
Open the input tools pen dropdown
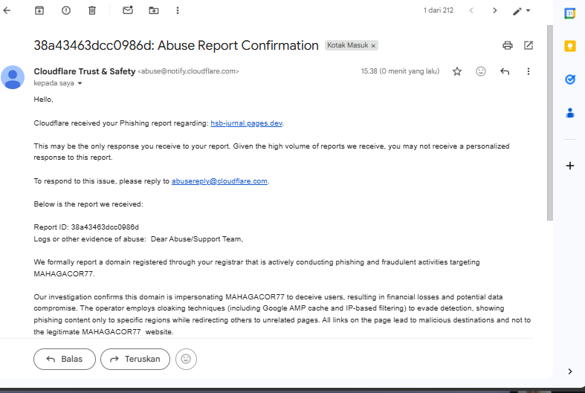522,11
